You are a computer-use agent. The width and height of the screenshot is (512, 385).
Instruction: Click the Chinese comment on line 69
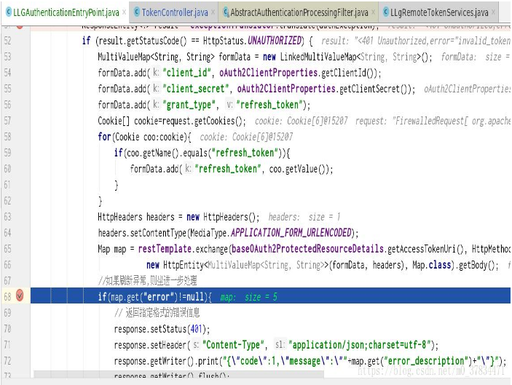click(157, 313)
